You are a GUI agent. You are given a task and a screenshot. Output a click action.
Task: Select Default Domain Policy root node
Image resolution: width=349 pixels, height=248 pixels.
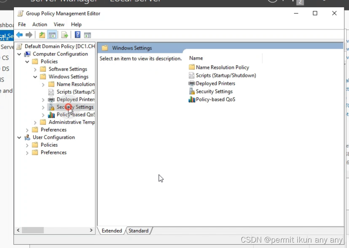[x=60, y=46]
